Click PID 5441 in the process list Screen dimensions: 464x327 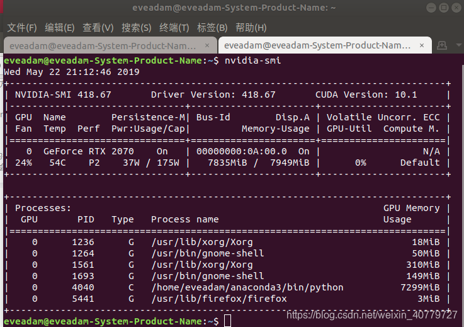coord(83,299)
